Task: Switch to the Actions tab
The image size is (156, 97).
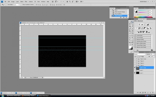Action: pyautogui.click(x=118, y=8)
